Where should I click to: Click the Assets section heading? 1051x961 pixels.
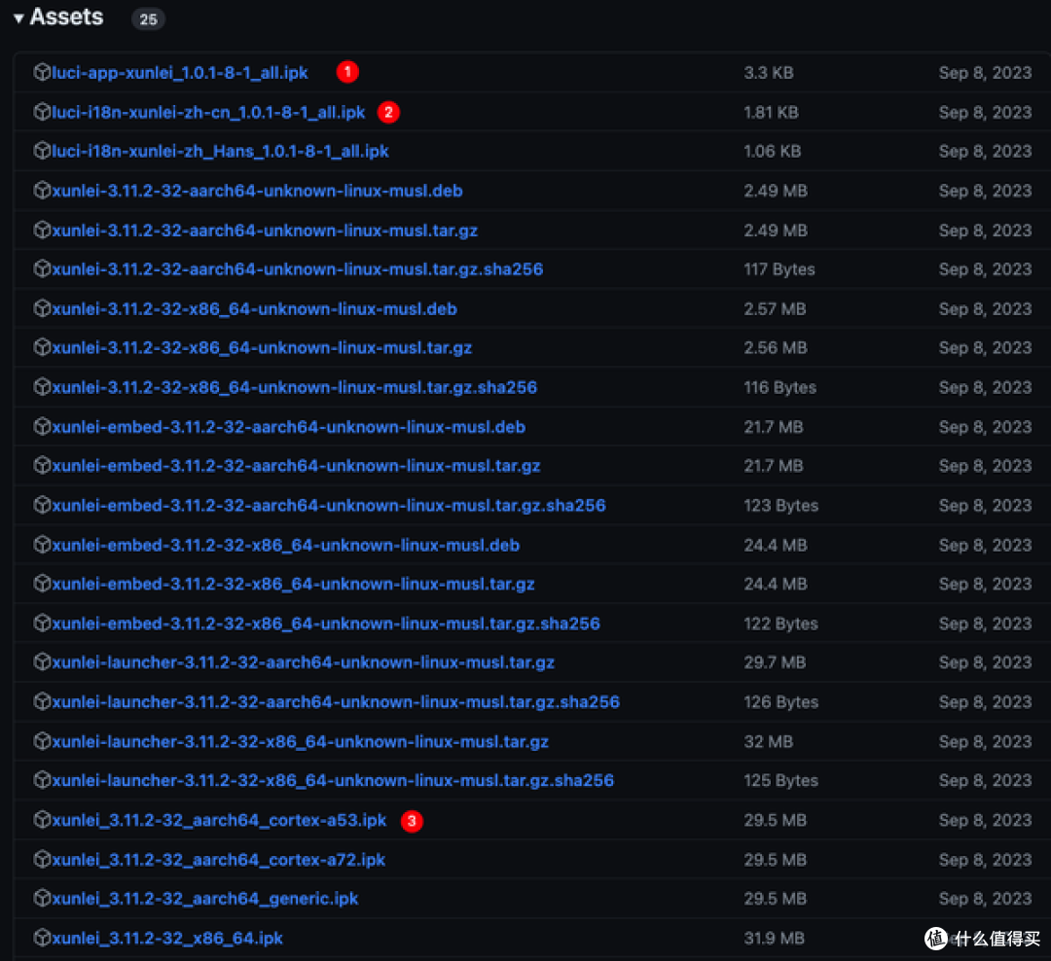point(66,17)
